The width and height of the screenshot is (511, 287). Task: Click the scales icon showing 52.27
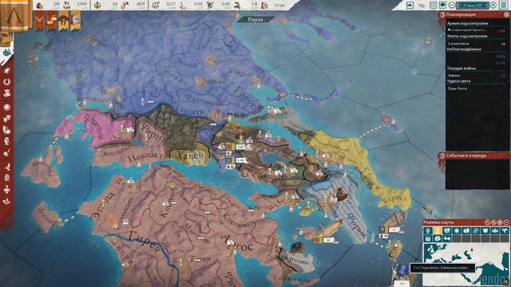156,6
